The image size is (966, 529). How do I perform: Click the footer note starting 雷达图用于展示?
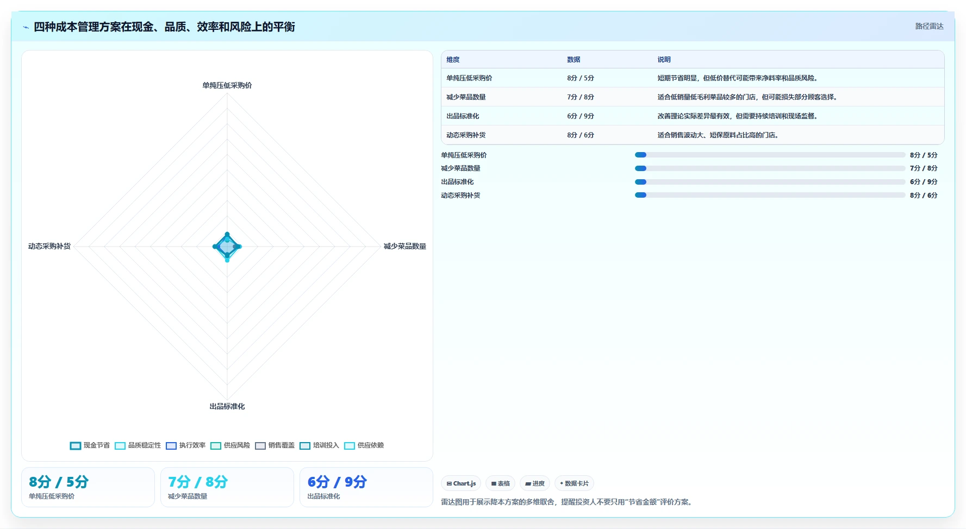(568, 502)
